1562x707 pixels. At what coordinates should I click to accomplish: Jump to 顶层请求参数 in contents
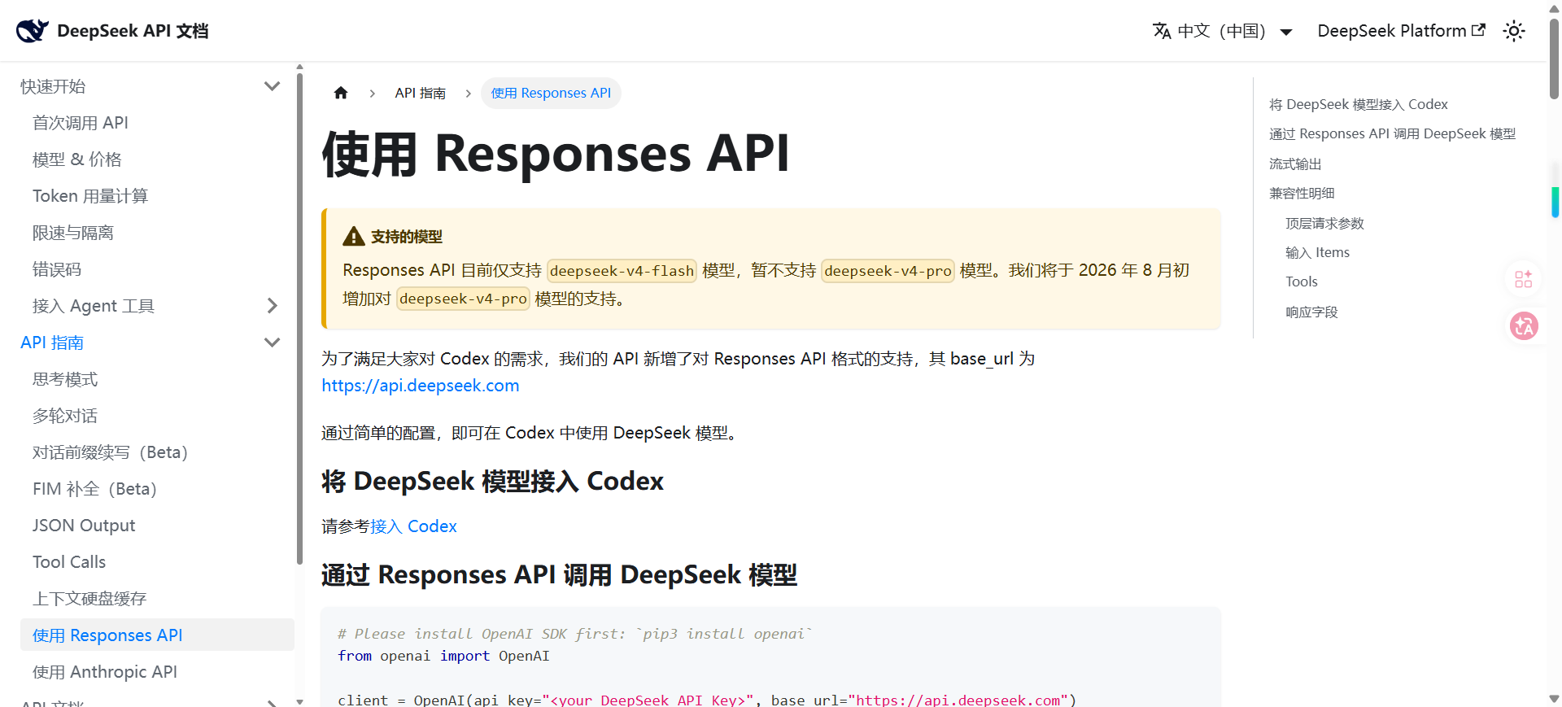(x=1324, y=223)
